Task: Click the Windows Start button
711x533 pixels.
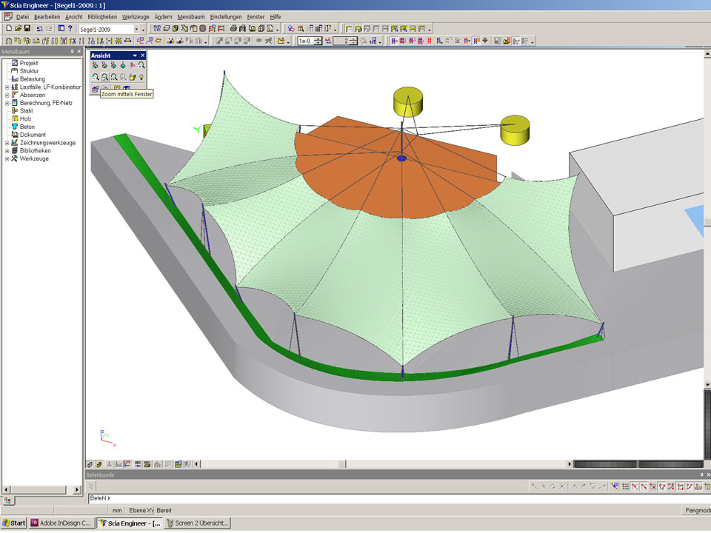Action: click(14, 523)
